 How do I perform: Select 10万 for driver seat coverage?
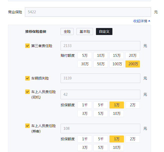(117, 113)
